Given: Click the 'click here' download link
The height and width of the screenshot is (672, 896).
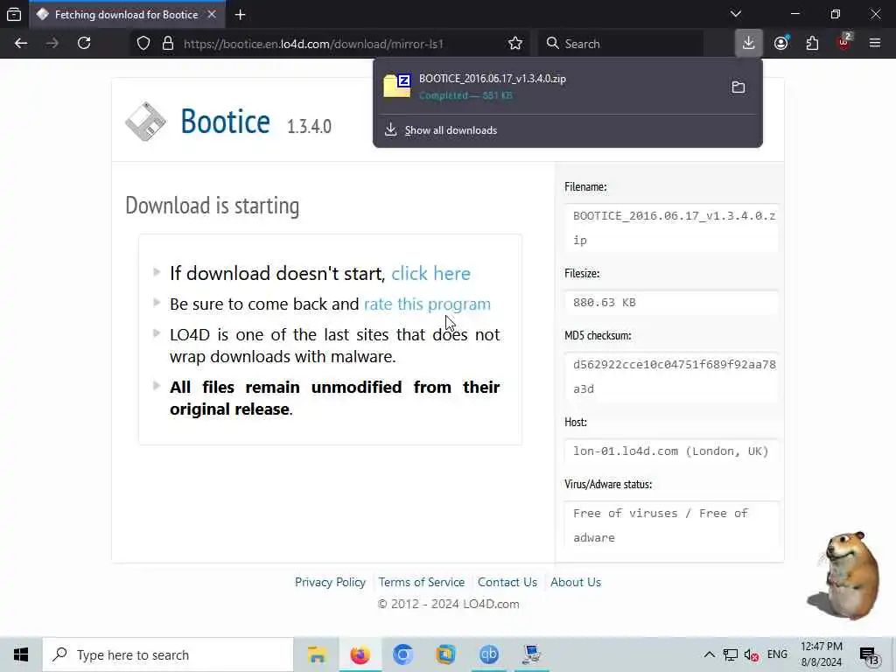Looking at the screenshot, I should tap(430, 273).
